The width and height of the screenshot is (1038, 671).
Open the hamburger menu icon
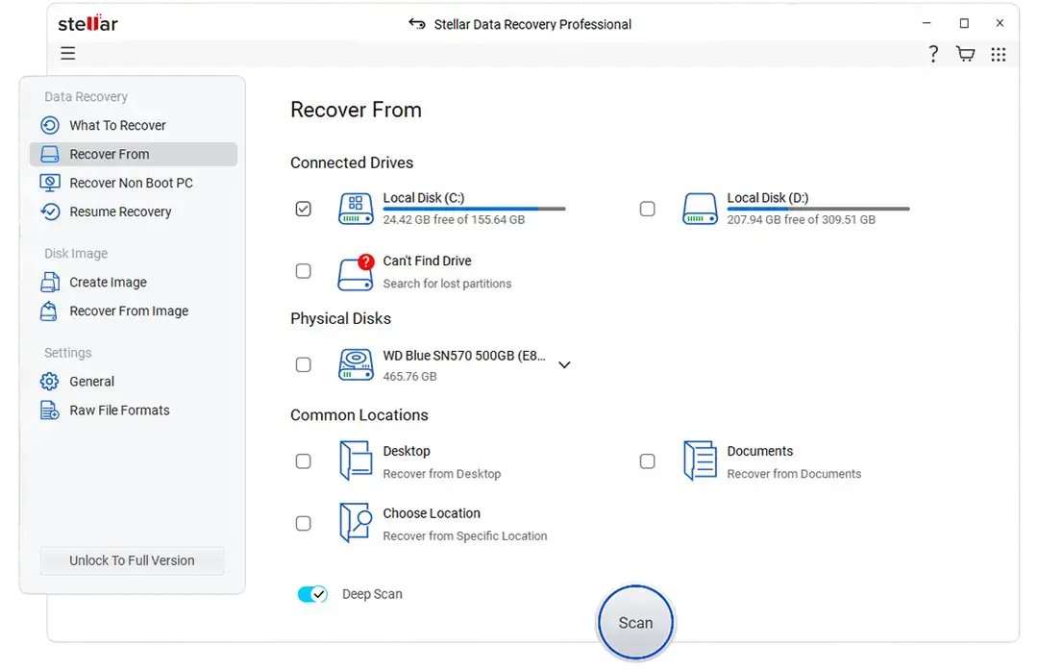pos(68,54)
